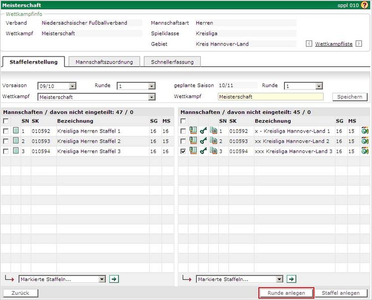Viewport: 372px width, 300px height.
Task: Follow the Wettkampfliste link
Action: (x=334, y=44)
